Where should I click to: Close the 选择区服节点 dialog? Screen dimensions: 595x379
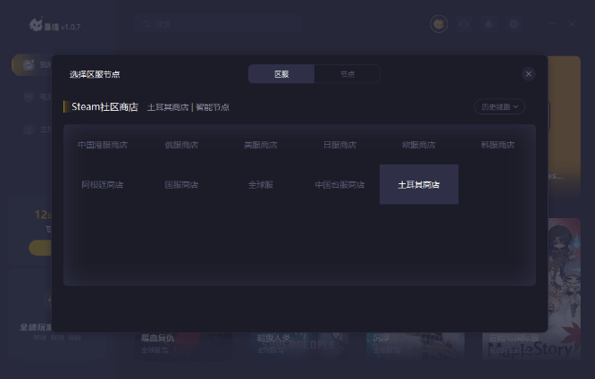(528, 73)
